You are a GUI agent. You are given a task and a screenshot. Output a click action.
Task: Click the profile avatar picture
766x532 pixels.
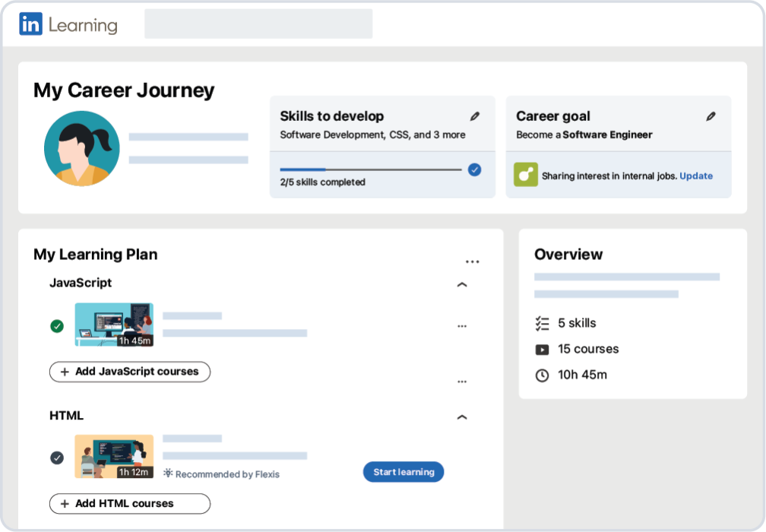(81, 148)
